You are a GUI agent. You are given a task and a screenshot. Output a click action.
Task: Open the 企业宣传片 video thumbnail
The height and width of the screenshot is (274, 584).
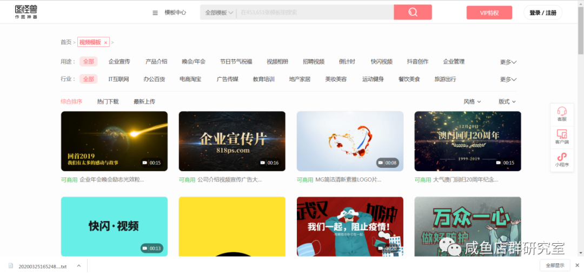(x=232, y=141)
